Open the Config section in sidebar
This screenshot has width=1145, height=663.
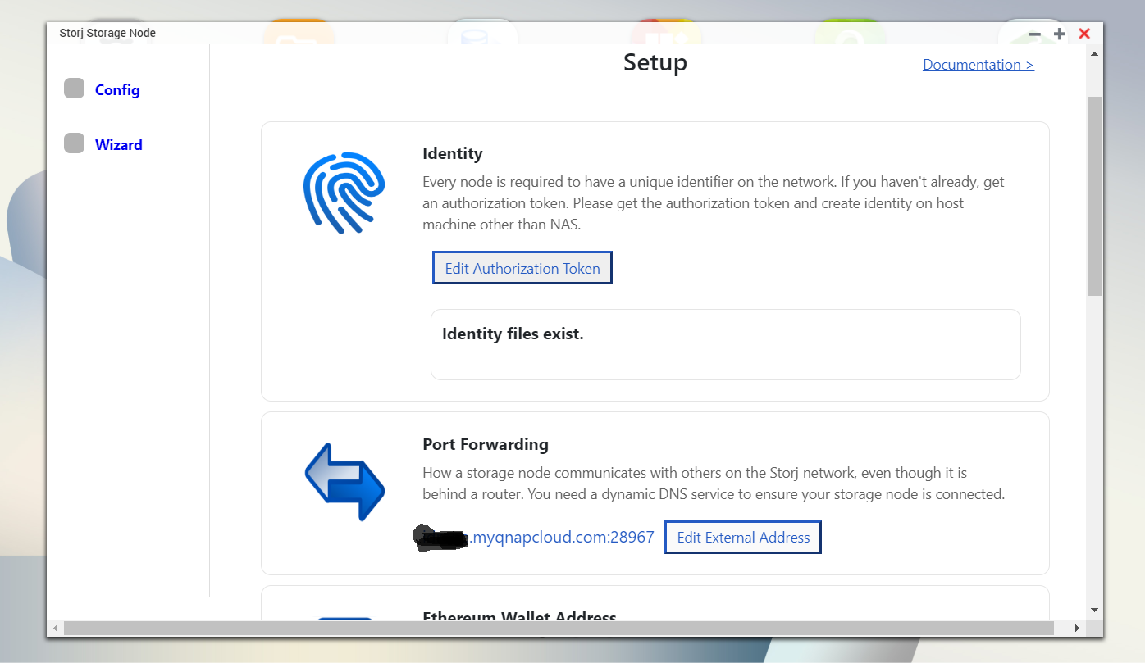tap(117, 90)
